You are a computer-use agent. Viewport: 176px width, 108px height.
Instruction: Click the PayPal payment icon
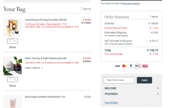pyautogui.click(x=131, y=66)
